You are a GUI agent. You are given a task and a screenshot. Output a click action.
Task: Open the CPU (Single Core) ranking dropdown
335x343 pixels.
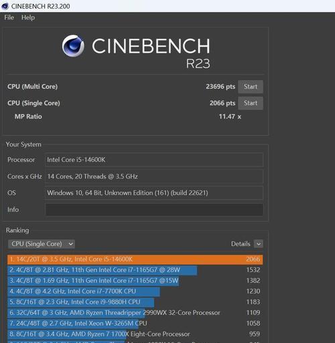click(x=42, y=244)
